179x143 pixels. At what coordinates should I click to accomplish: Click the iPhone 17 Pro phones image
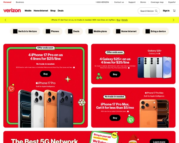[x=46, y=108]
